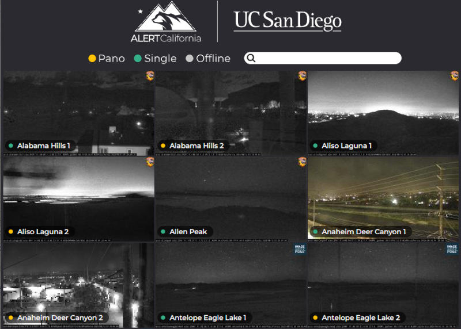Click the PG&E image badge on Antelope Eagle Lake 2
Image resolution: width=461 pixels, height=329 pixels.
(x=452, y=248)
